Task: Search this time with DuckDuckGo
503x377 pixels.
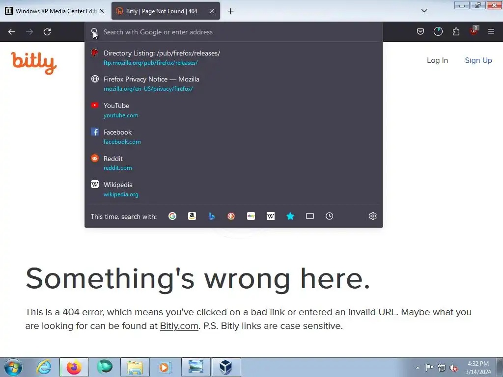Action: pos(231,216)
